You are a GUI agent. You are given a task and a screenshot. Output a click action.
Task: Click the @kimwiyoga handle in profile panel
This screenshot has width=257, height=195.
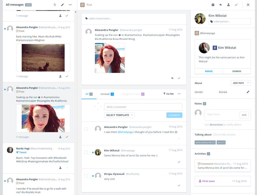pyautogui.click(x=207, y=33)
